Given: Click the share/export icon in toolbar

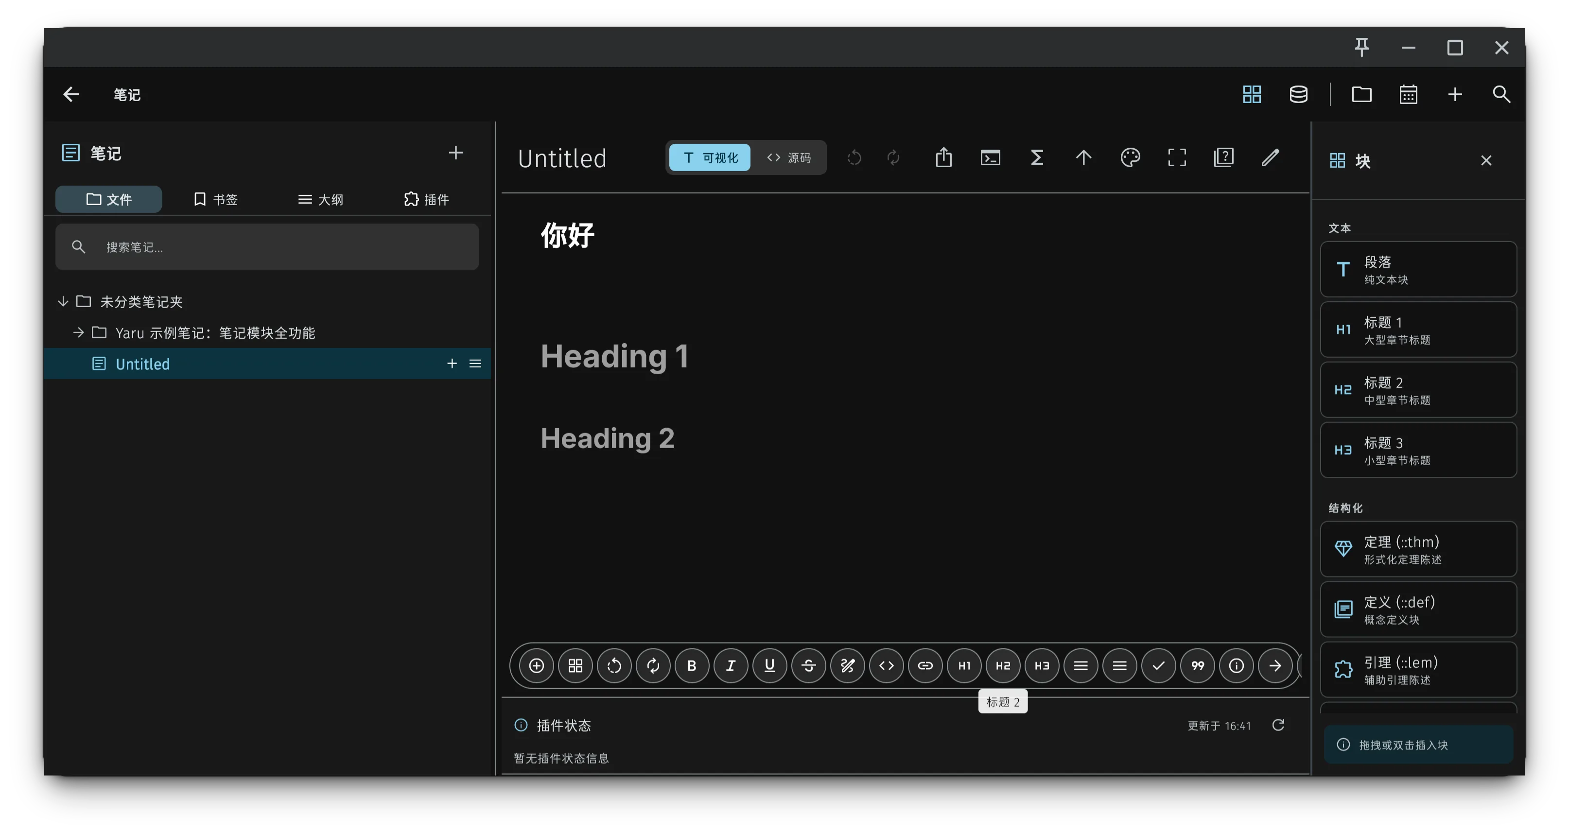Looking at the screenshot, I should coord(943,158).
